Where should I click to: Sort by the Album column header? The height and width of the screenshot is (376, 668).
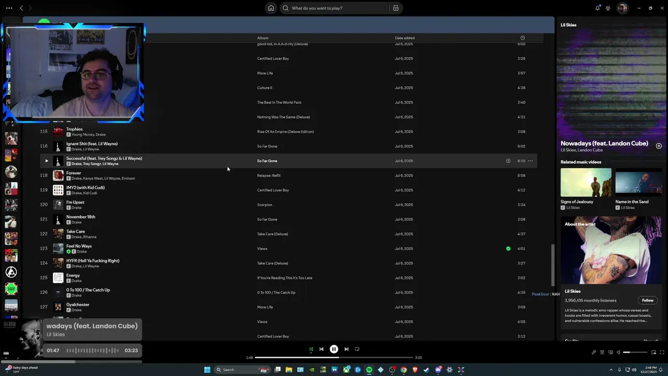[263, 38]
